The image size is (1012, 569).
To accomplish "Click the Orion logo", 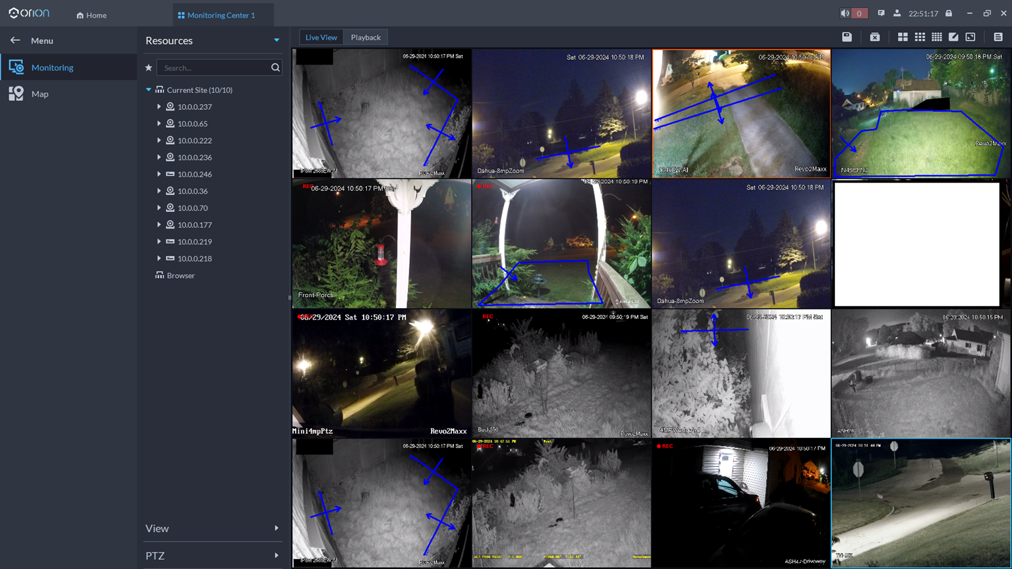I will (29, 14).
